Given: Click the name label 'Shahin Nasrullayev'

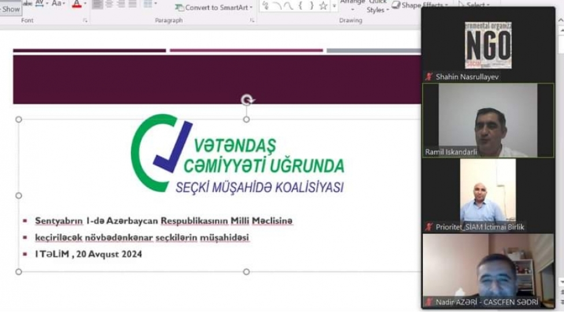Looking at the screenshot, I should 467,77.
